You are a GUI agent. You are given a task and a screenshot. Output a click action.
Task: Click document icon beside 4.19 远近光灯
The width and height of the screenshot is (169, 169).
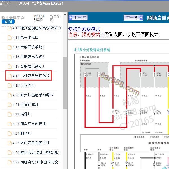(10, 86)
